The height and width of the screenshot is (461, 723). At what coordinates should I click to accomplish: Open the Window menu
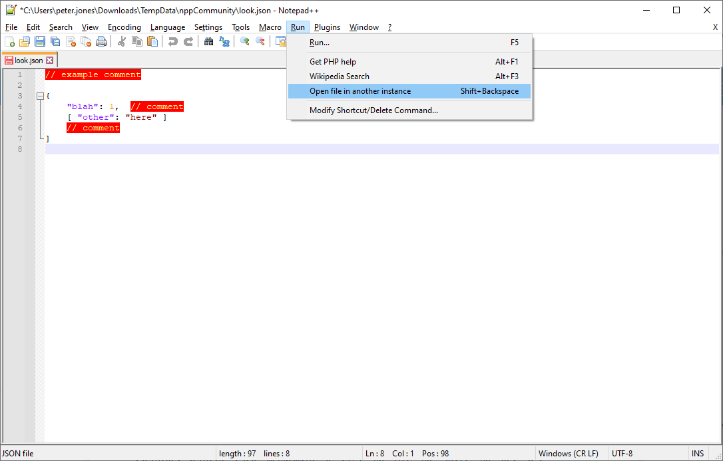click(x=364, y=27)
